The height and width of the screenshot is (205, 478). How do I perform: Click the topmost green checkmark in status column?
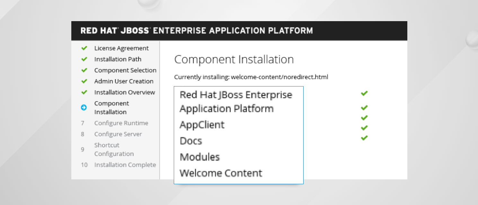pyautogui.click(x=364, y=93)
